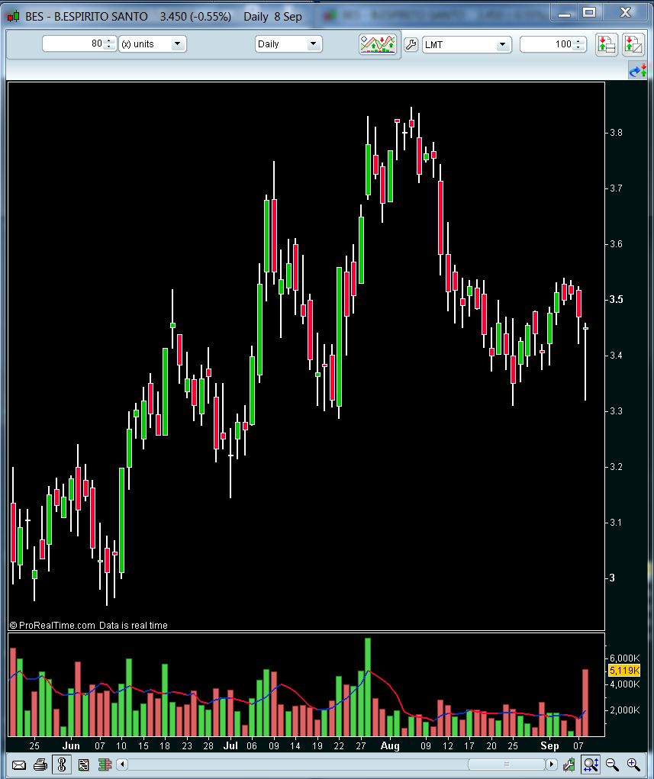The height and width of the screenshot is (779, 654).
Task: Click the 3.1 price axis label
Action: point(616,522)
